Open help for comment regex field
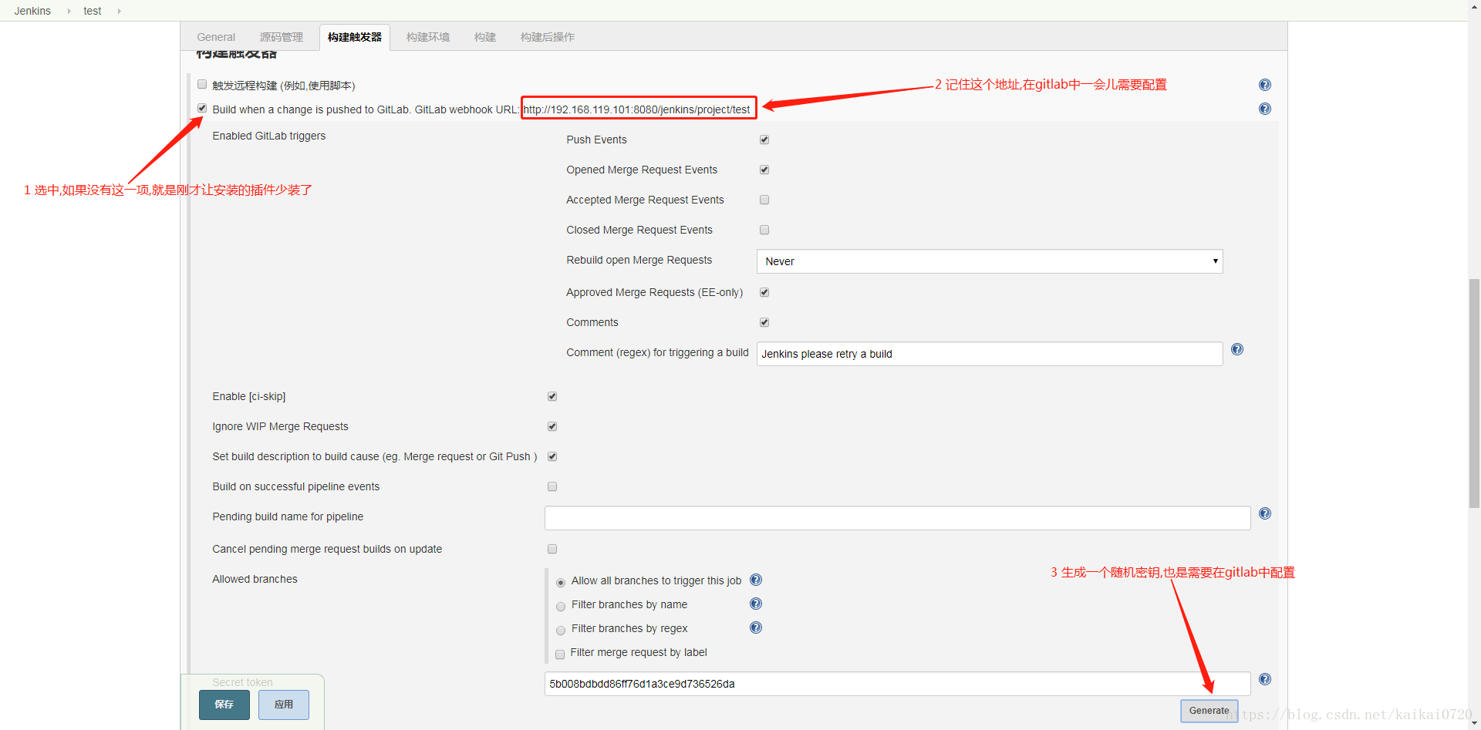The image size is (1481, 730). [1236, 349]
